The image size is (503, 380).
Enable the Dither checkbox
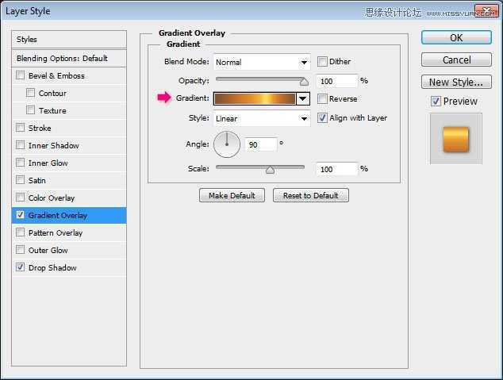click(322, 61)
